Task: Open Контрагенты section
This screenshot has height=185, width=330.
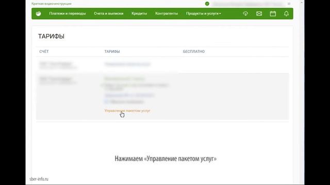Action: 167,13
